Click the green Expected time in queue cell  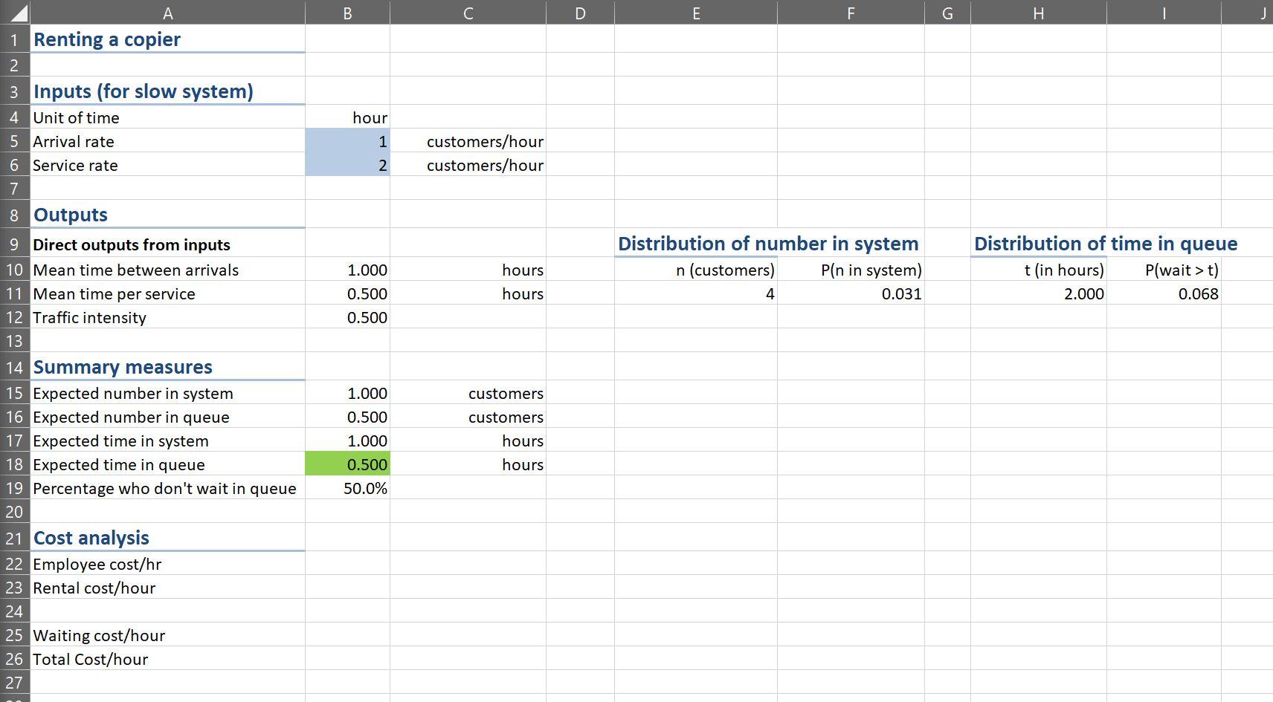[347, 464]
